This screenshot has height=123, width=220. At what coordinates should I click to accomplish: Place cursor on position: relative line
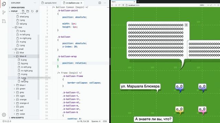[75, 63]
